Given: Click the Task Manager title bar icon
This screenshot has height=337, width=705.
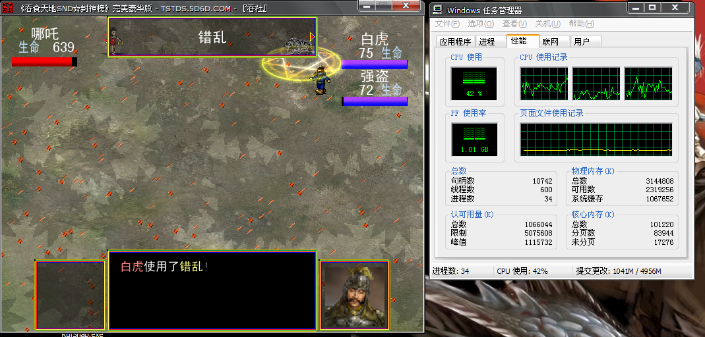Looking at the screenshot, I should pos(437,9).
